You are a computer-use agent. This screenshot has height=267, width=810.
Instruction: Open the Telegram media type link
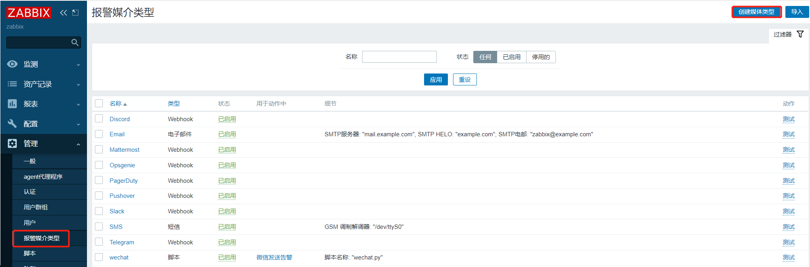[x=122, y=242]
